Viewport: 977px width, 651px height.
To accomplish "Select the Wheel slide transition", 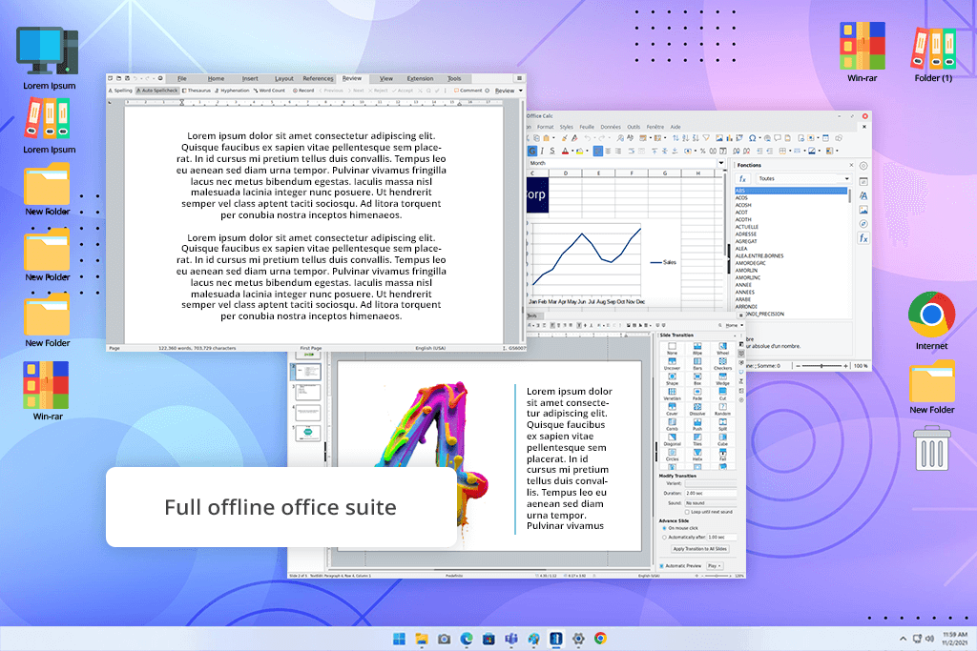I will [723, 348].
